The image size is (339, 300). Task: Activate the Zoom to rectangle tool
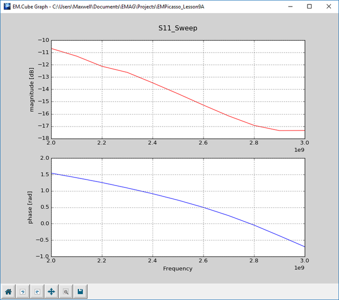pyautogui.click(x=66, y=291)
